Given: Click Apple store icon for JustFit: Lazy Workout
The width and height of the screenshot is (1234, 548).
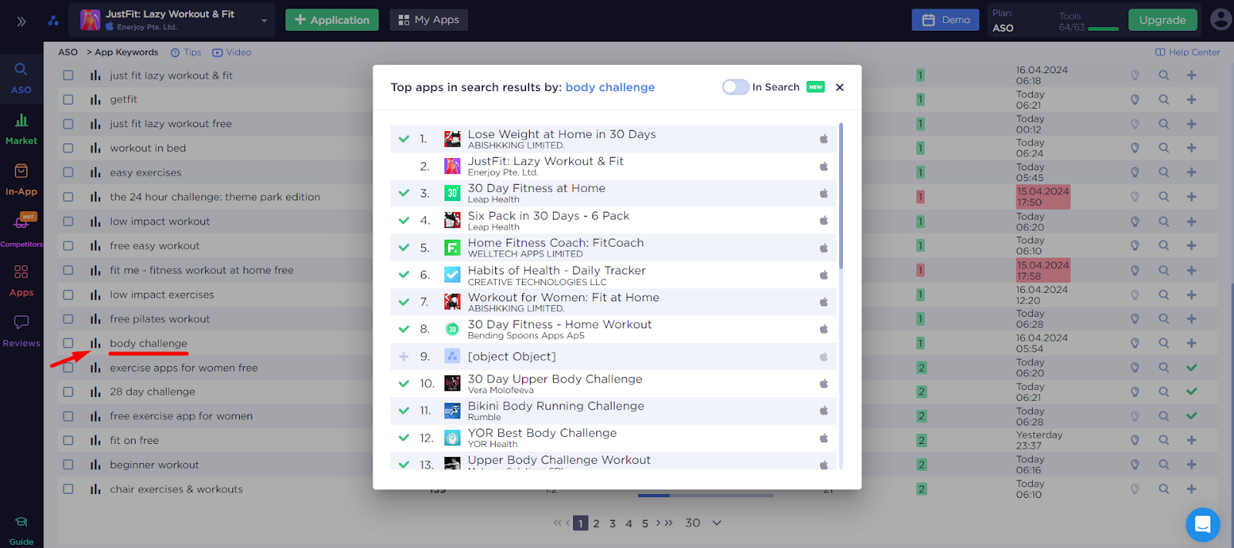Looking at the screenshot, I should (824, 166).
